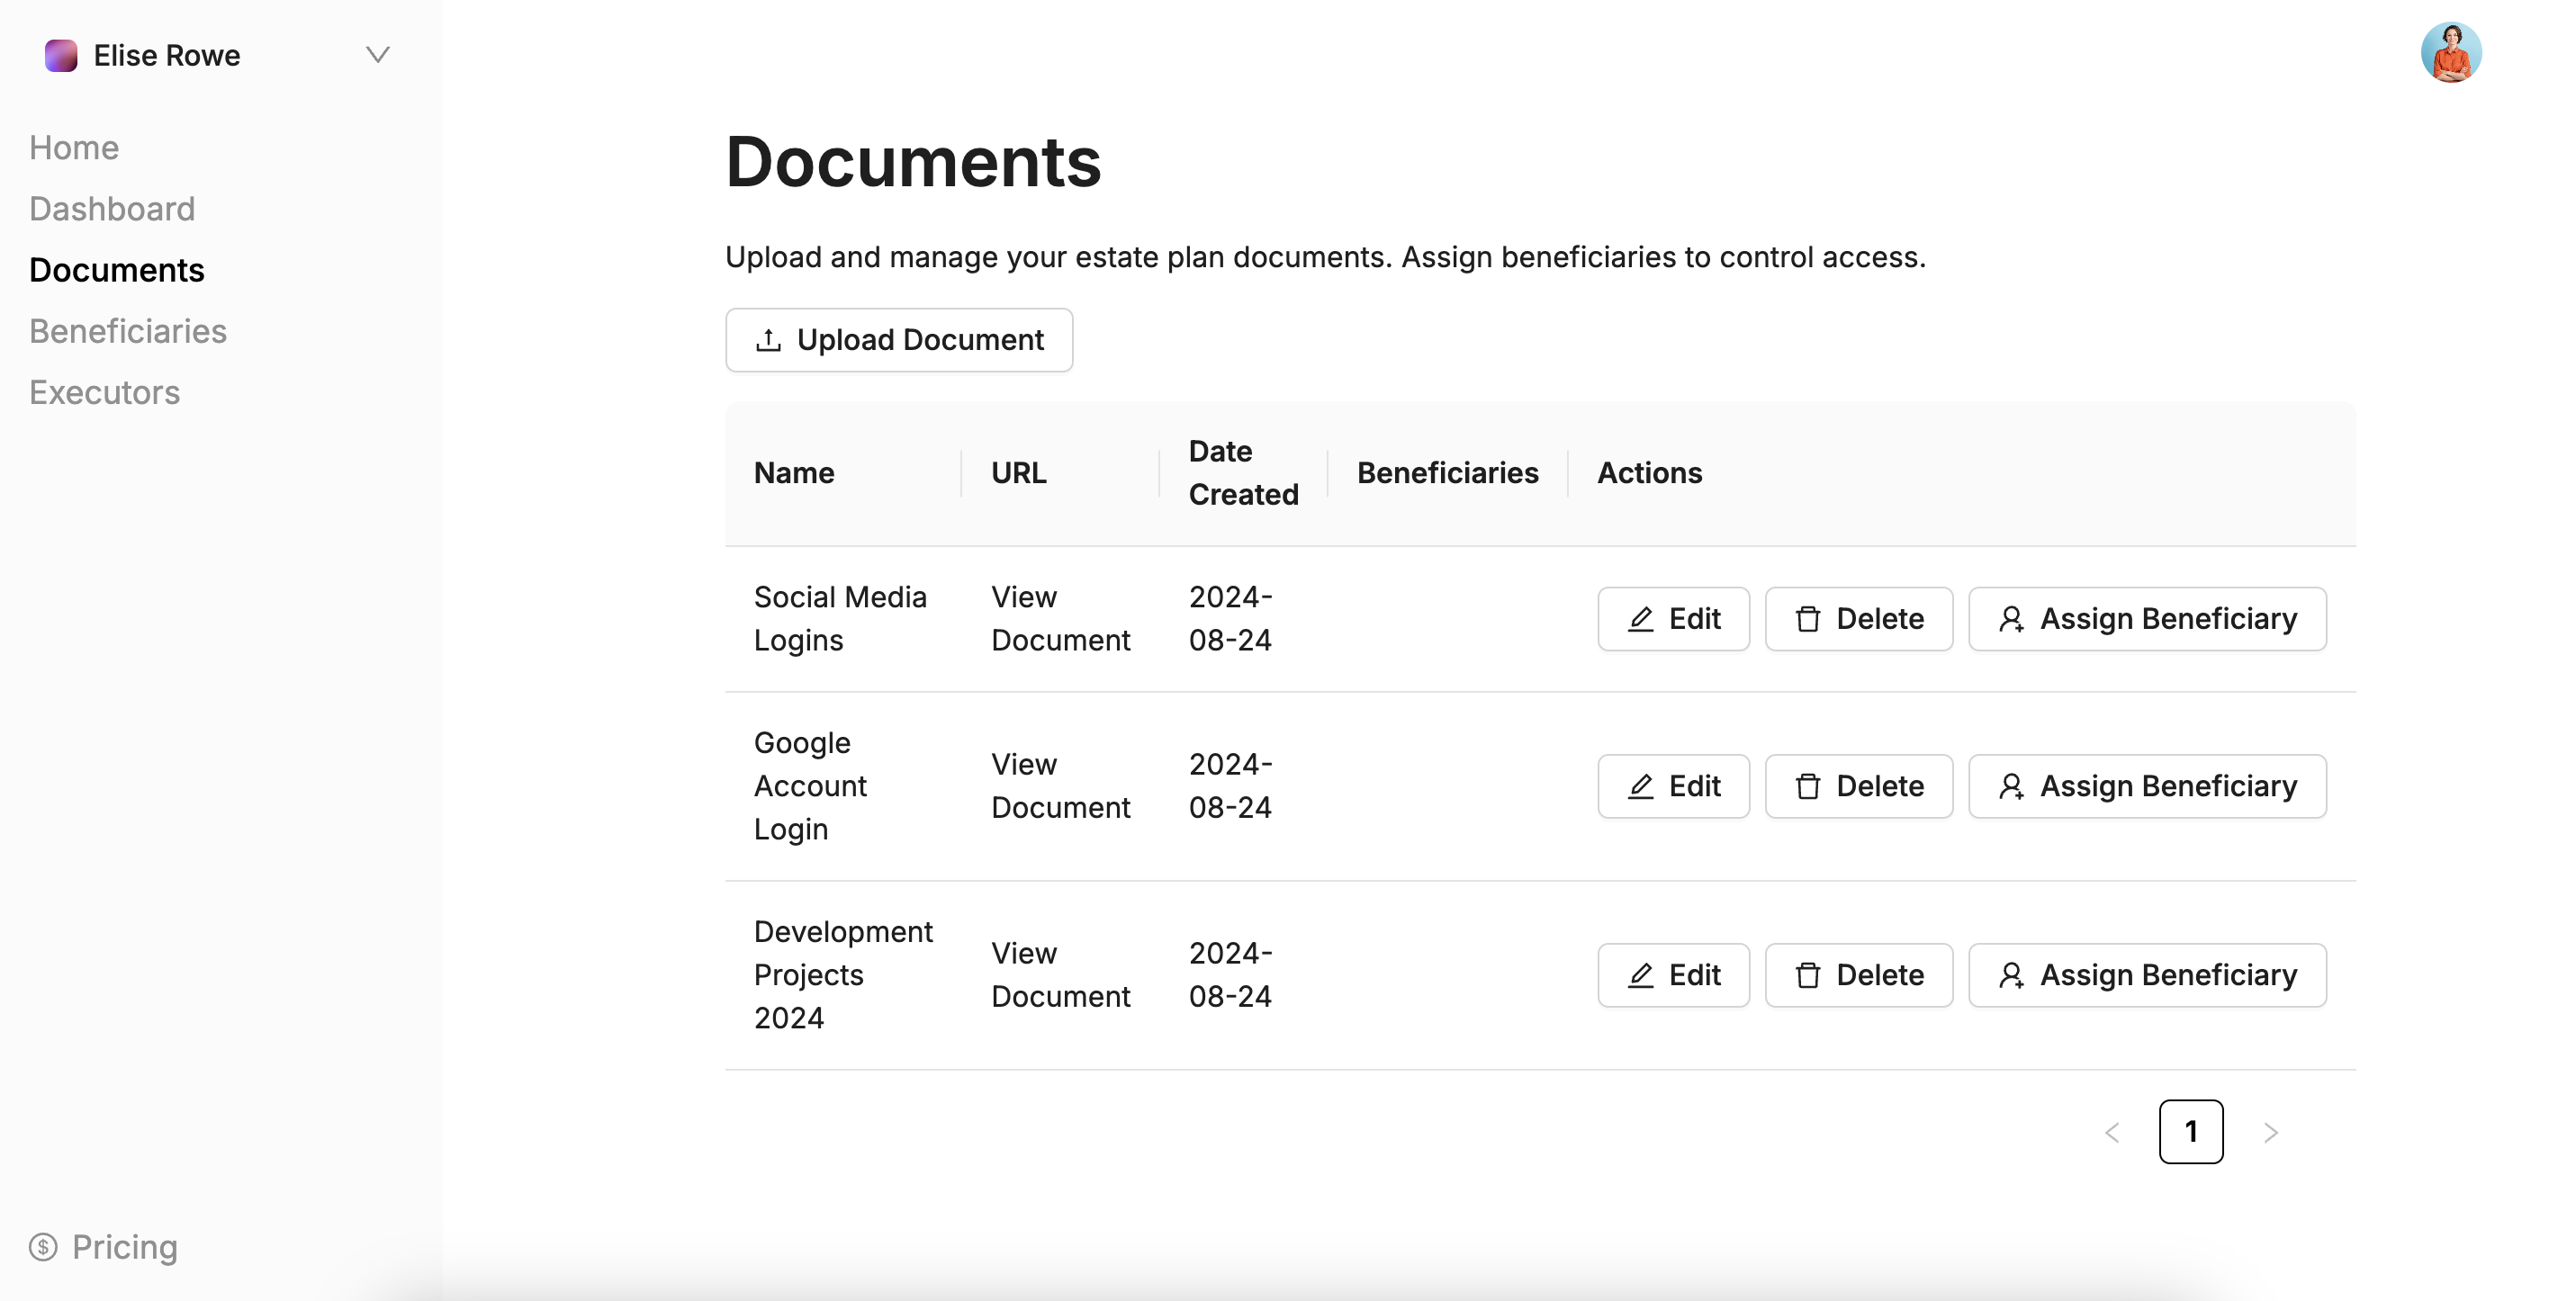Click pencil icon in Social Media Logins row

tap(1640, 618)
